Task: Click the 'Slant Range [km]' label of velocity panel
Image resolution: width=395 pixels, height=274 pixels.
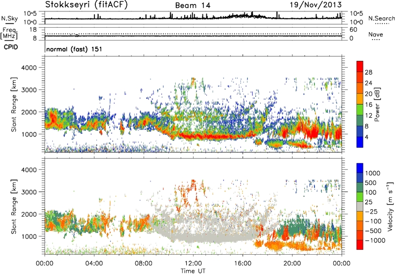Action: 14,206
